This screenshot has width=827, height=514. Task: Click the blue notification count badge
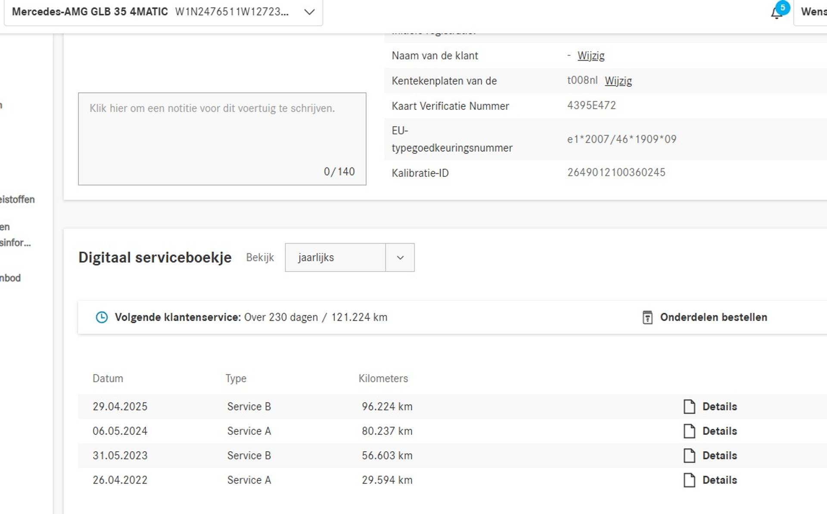pos(783,7)
